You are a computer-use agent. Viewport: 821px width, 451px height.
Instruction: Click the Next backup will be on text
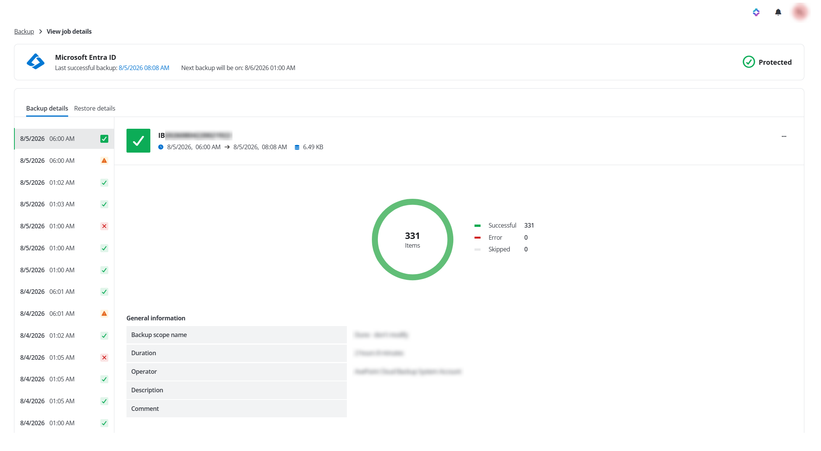coord(238,68)
